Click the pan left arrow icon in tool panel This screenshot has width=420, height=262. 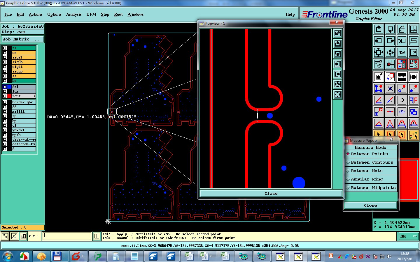[379, 41]
